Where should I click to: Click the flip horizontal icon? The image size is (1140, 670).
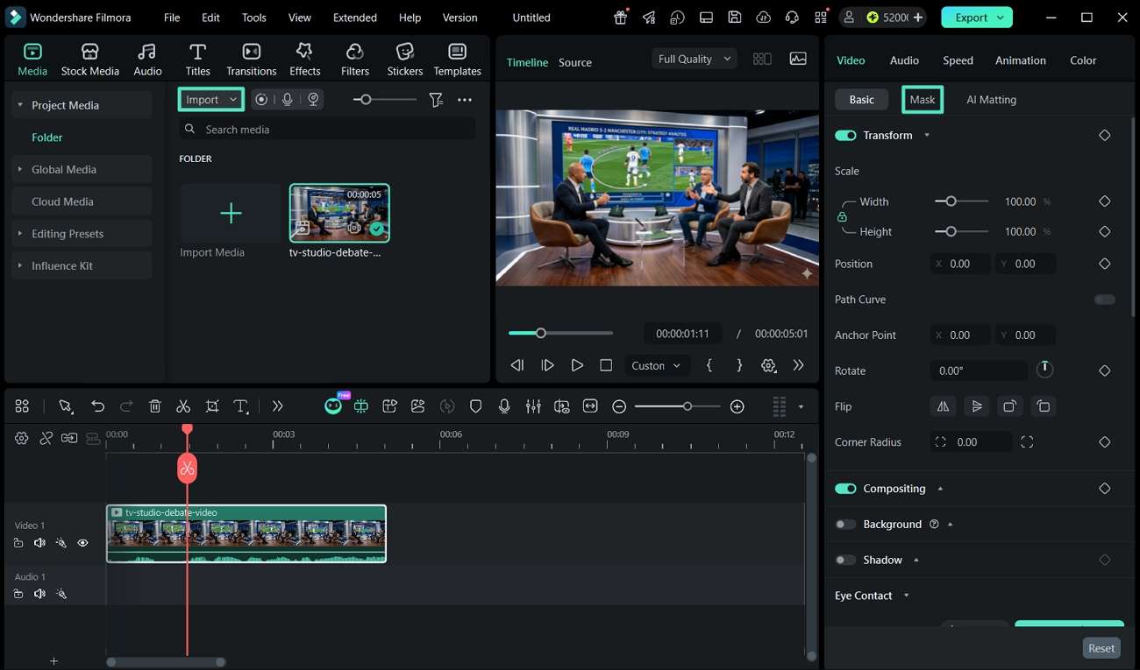point(944,406)
